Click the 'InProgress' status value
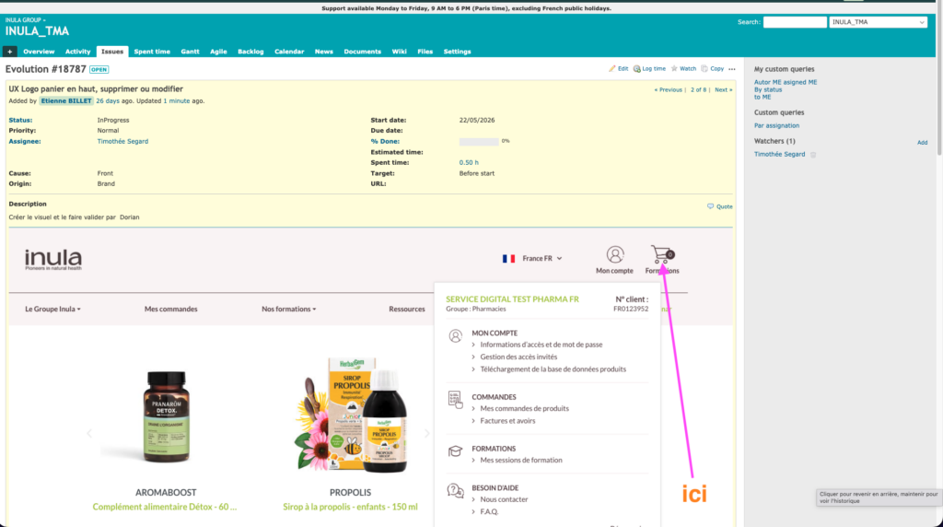The height and width of the screenshot is (527, 943). [x=113, y=121]
